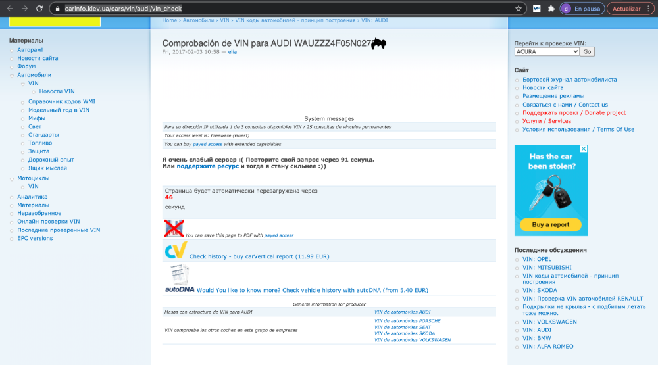Open Дорожный опыт item
This screenshot has height=365, width=658.
51,160
